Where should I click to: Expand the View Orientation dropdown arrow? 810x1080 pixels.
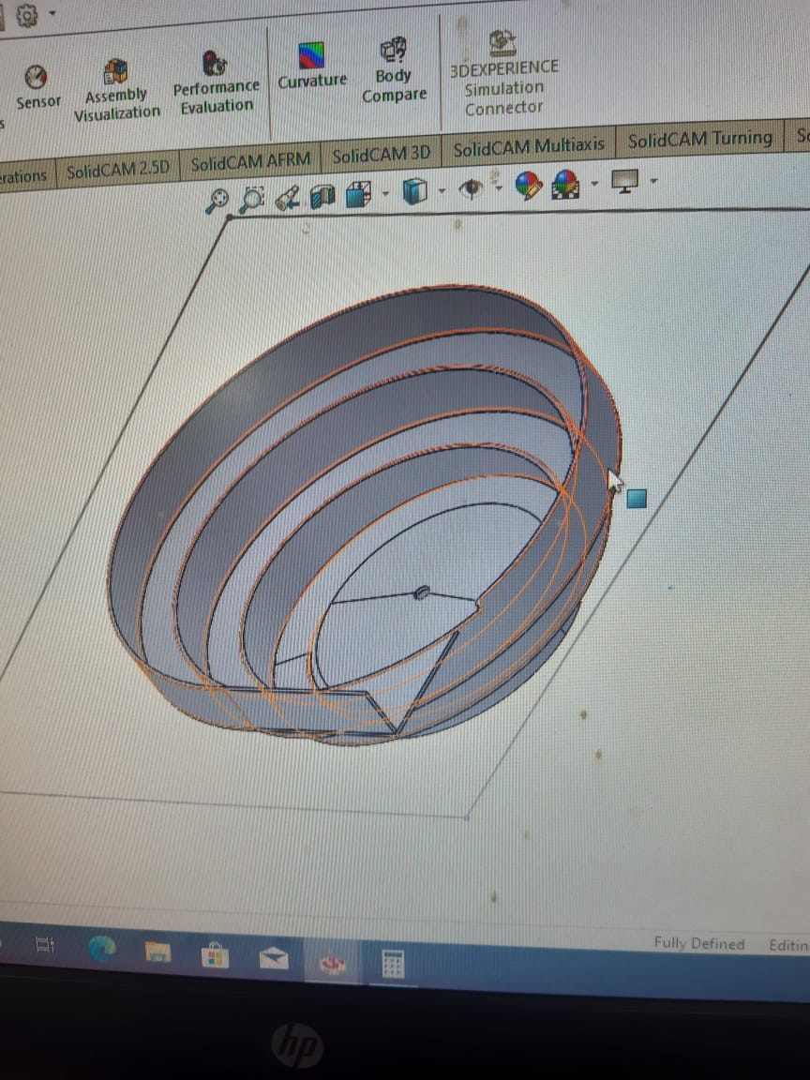385,194
